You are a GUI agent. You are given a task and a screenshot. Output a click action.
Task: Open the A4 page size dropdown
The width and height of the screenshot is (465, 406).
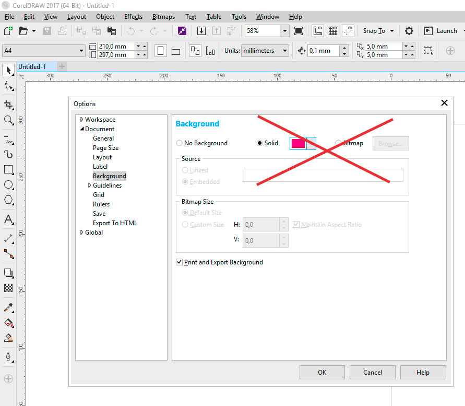click(81, 51)
